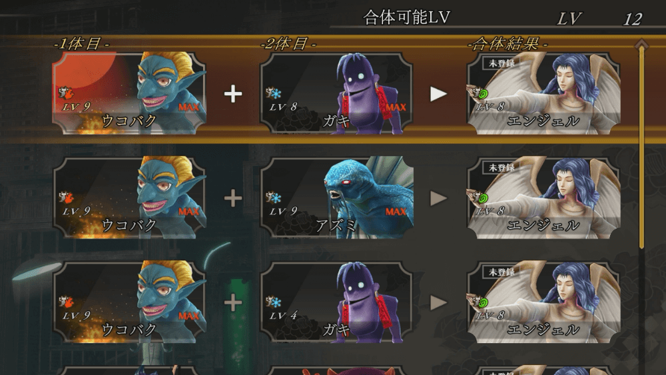Pick the ガキ LV 4 card
Viewport: 666px width, 375px height.
click(336, 302)
